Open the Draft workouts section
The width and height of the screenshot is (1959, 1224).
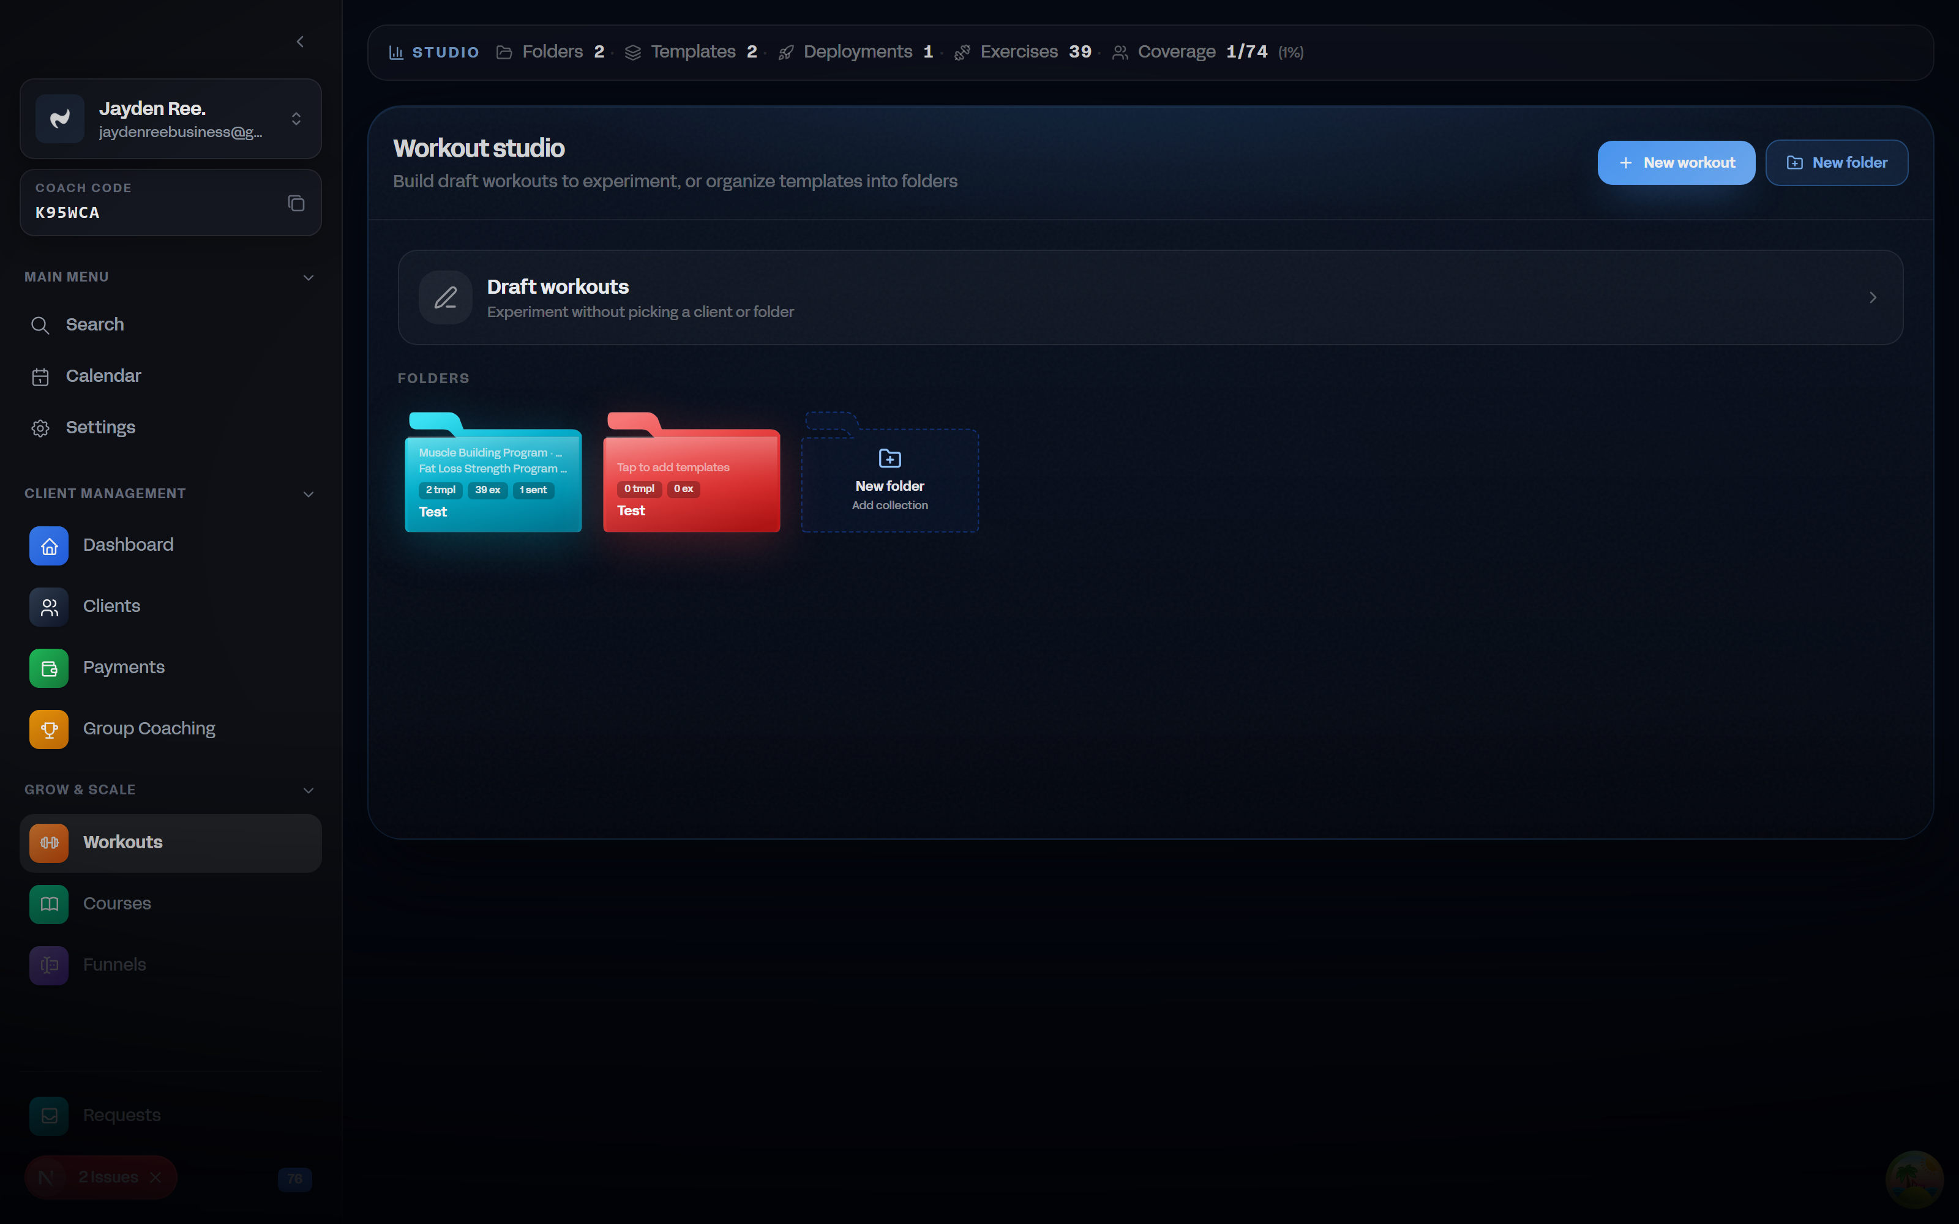tap(1150, 297)
